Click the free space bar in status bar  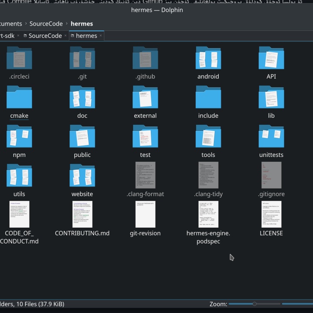coord(297,304)
